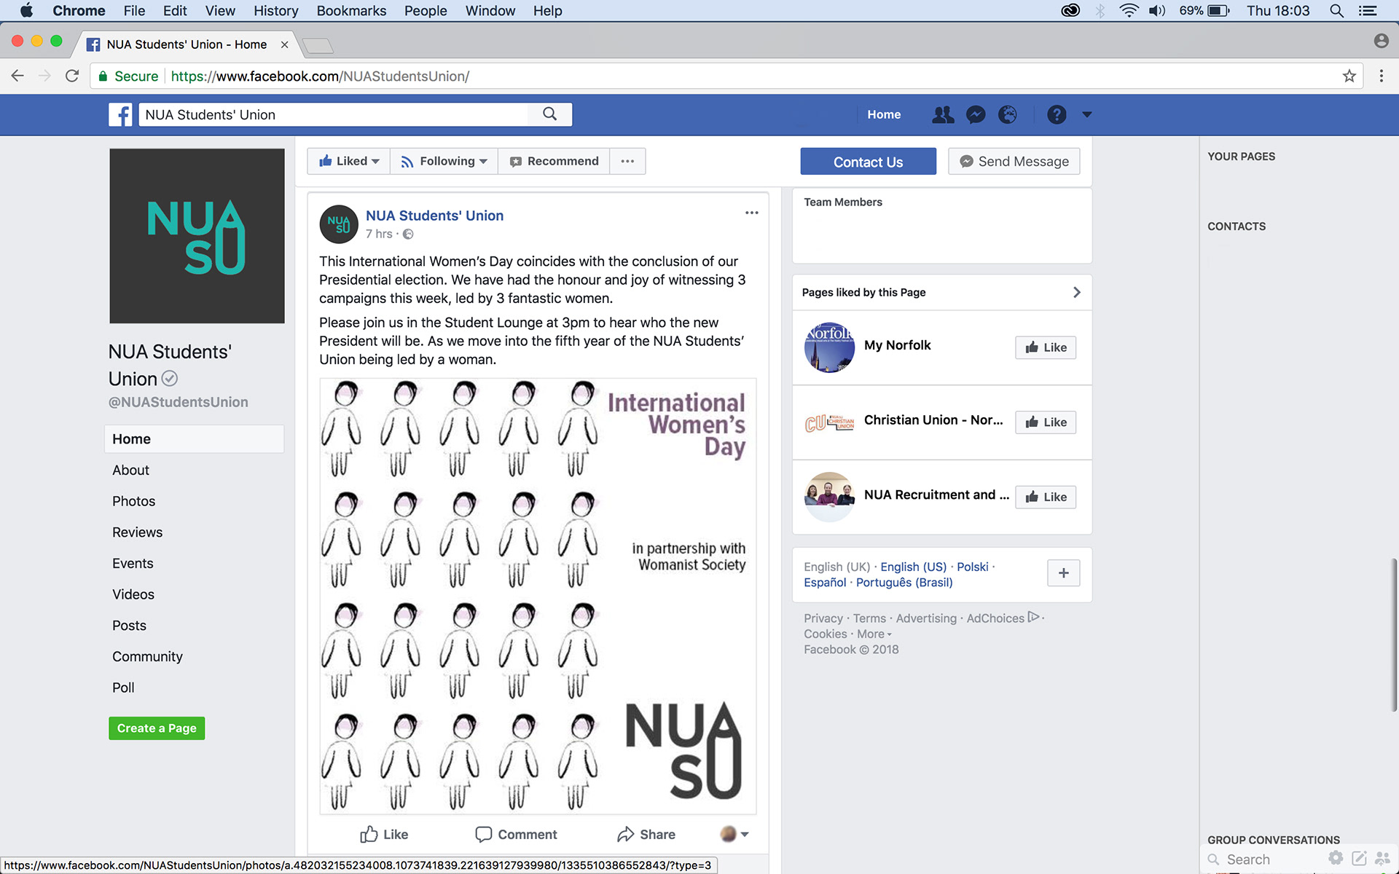This screenshot has height=874, width=1399.
Task: Open the Photos tab in sidebar
Action: coord(133,501)
